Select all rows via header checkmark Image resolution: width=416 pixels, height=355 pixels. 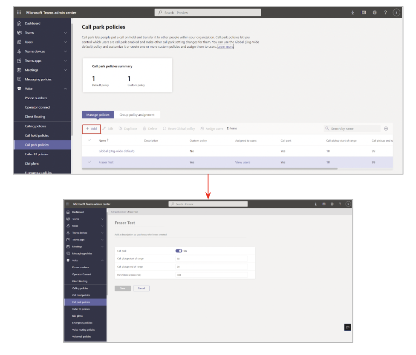(90, 140)
